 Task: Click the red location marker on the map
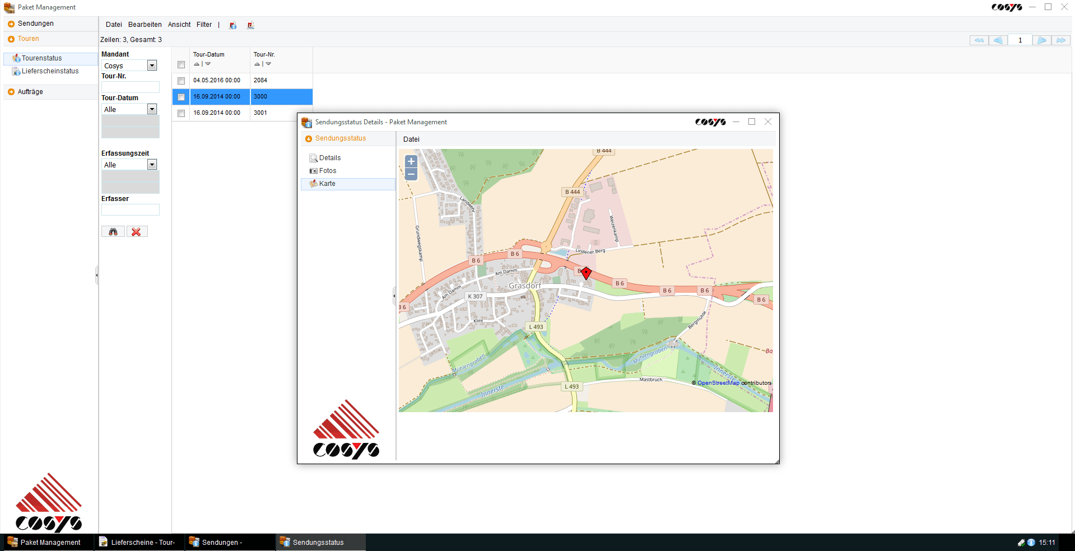[x=586, y=273]
